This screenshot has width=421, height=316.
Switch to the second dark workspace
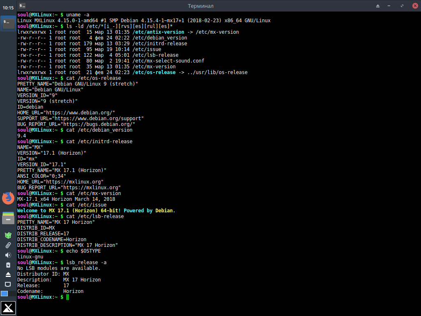(x=12, y=294)
